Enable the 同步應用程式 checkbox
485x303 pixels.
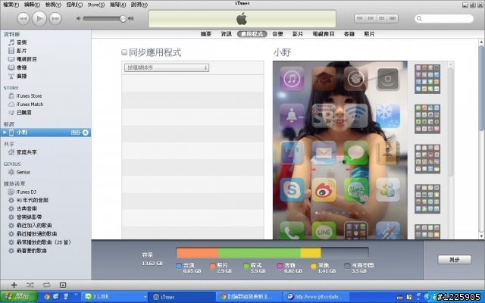pyautogui.click(x=124, y=52)
